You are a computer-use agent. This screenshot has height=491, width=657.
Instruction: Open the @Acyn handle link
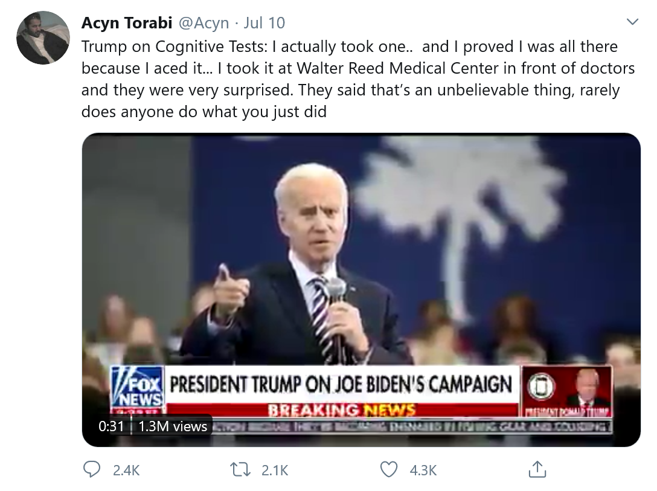pyautogui.click(x=201, y=23)
